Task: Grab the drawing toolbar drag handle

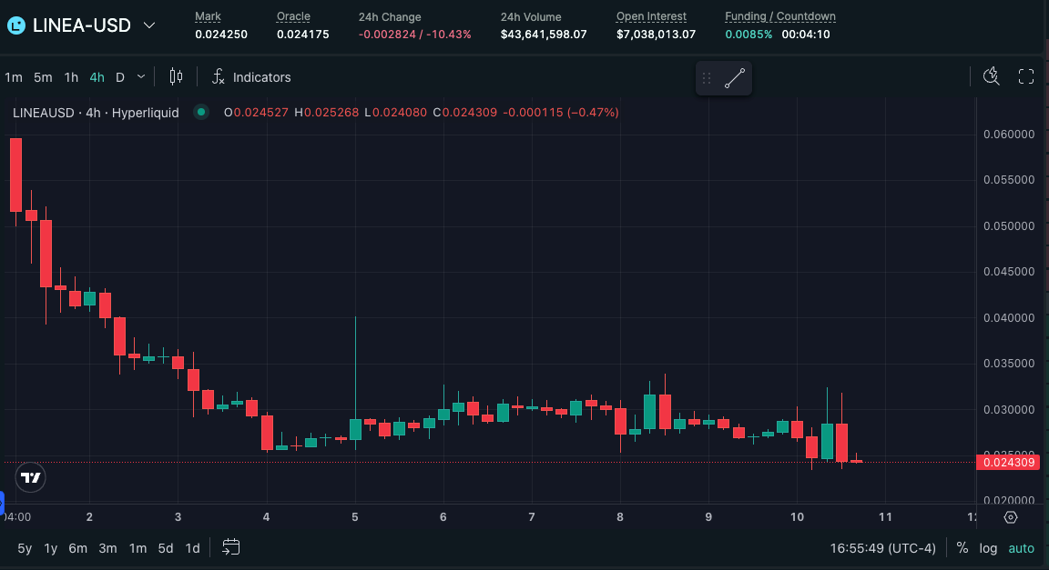Action: click(707, 79)
